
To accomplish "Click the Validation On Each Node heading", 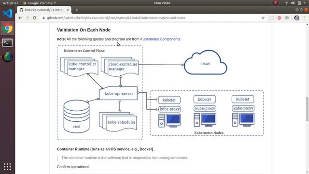I will (x=84, y=30).
